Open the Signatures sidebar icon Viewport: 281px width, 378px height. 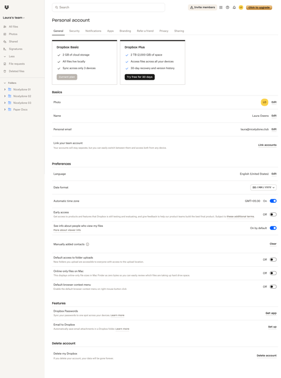pos(5,49)
